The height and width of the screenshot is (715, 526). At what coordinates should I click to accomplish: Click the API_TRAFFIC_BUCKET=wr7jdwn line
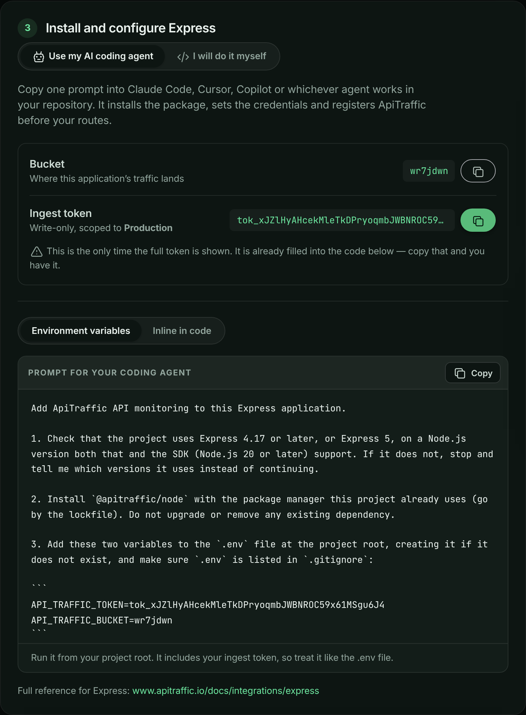click(102, 620)
